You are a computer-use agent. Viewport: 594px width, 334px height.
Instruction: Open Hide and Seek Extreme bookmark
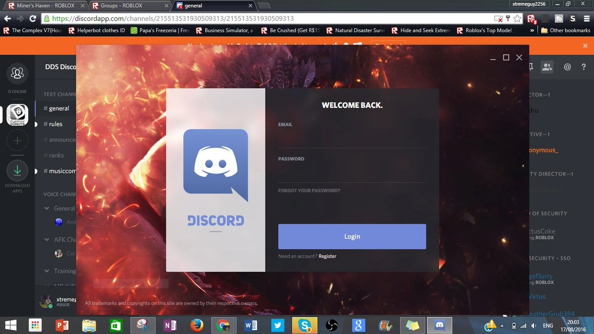pyautogui.click(x=421, y=30)
